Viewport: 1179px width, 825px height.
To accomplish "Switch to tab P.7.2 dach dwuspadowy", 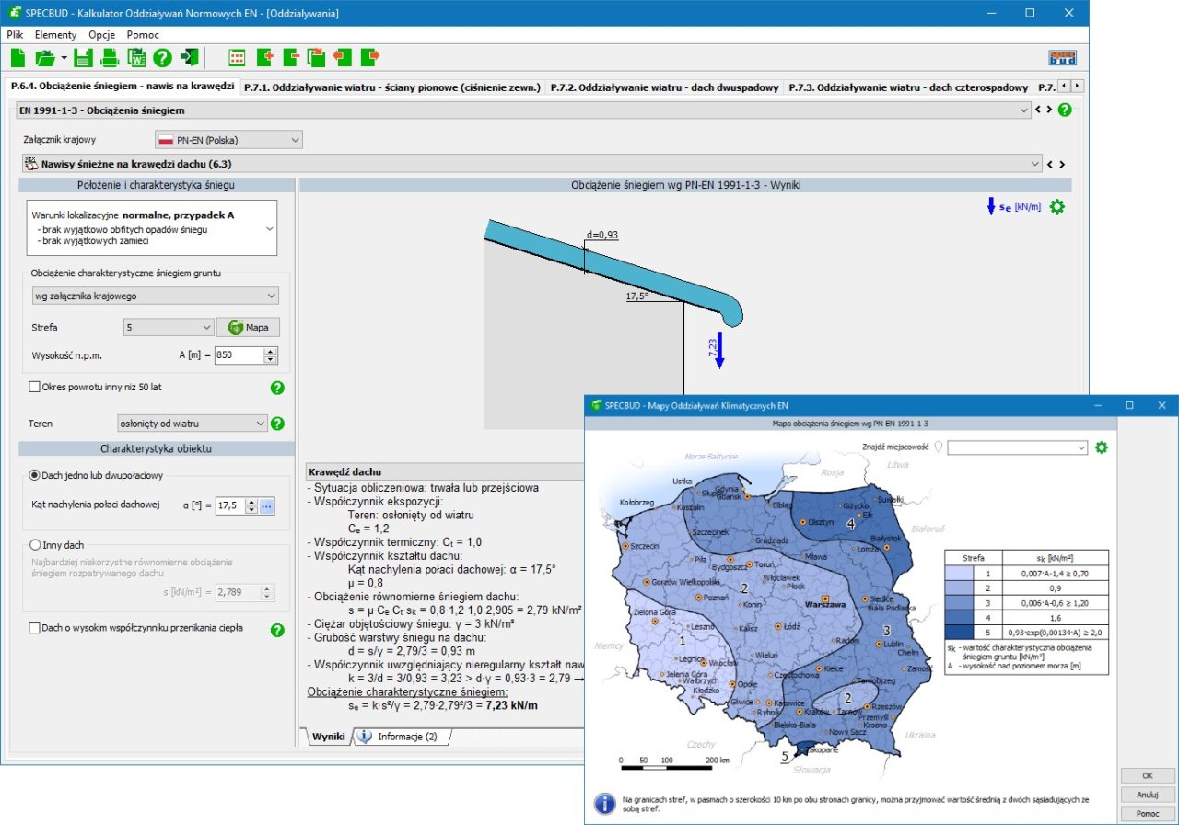I will click(x=664, y=87).
